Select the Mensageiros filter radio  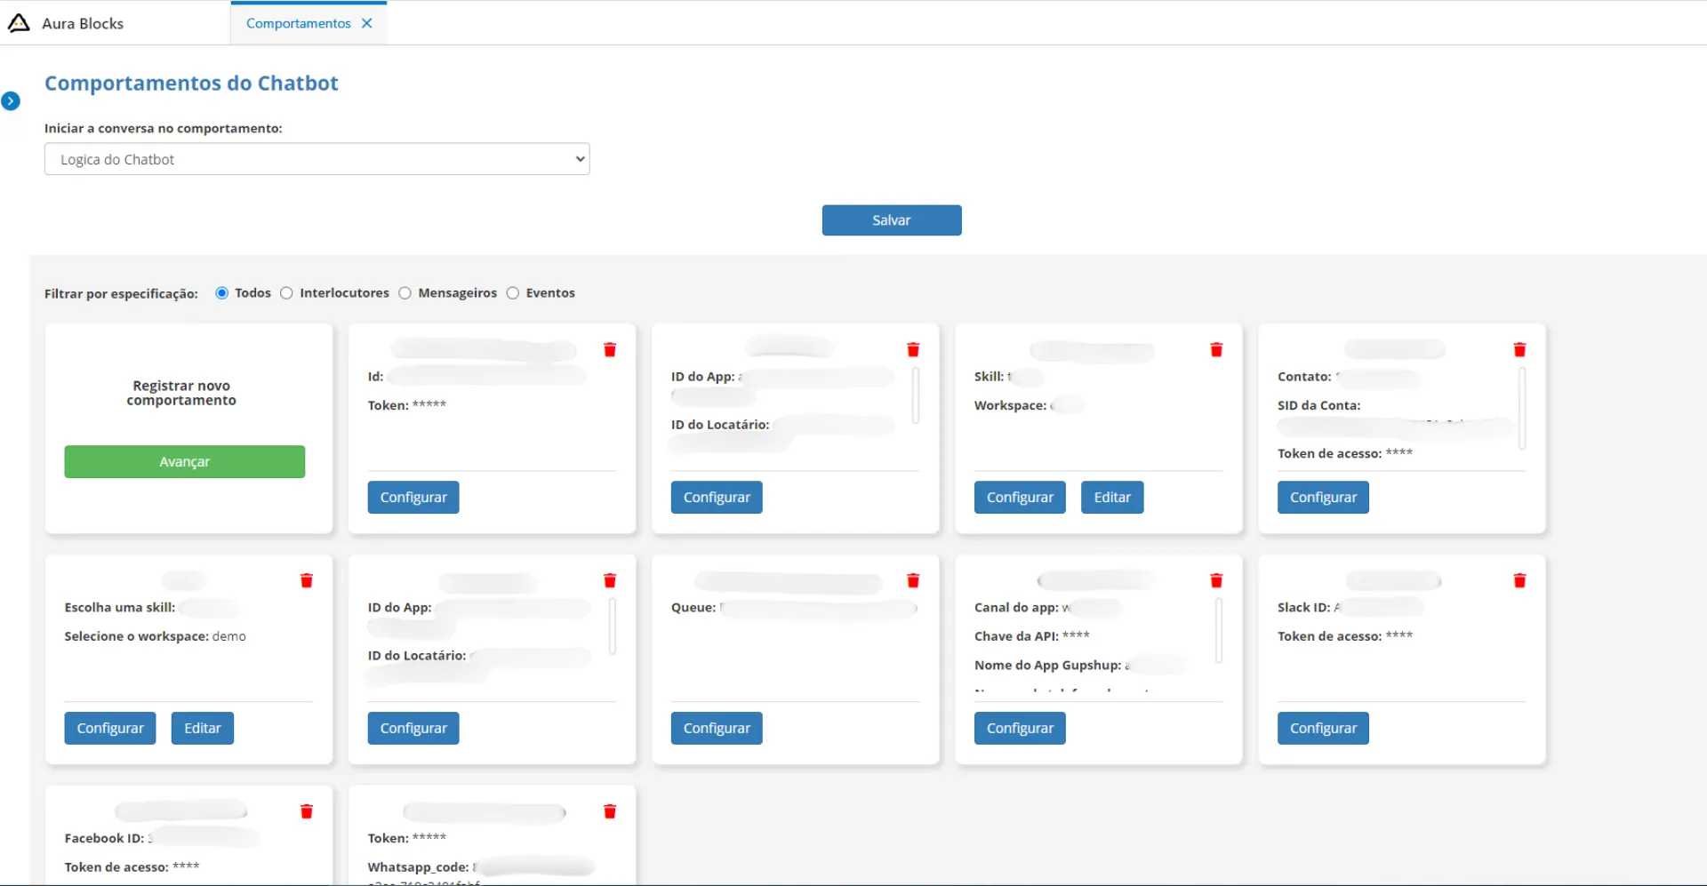pyautogui.click(x=405, y=292)
